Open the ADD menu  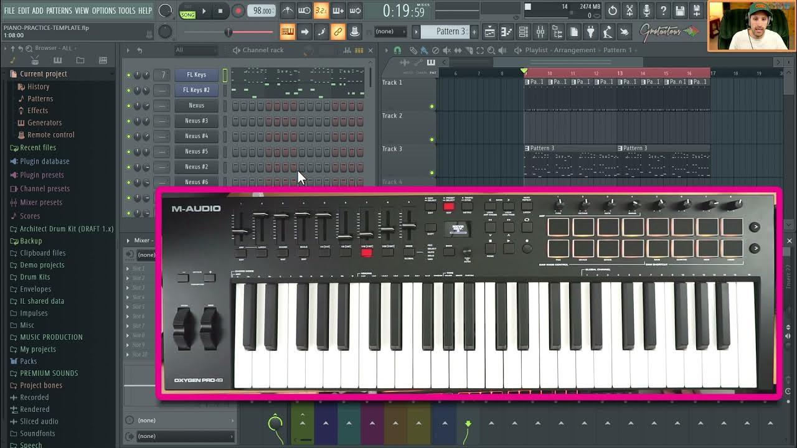[x=38, y=11]
